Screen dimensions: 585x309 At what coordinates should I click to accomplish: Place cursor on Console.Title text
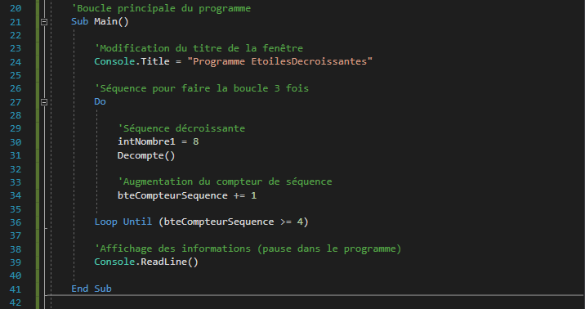132,61
